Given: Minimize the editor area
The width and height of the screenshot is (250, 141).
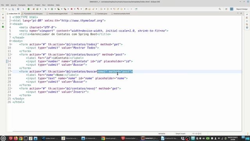Looking at the screenshot, I should pyautogui.click(x=238, y=13).
